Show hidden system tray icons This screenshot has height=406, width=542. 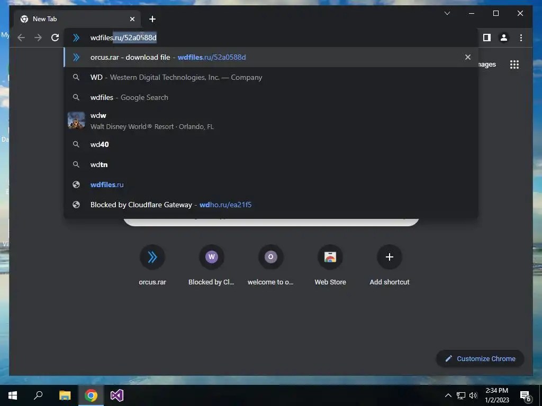[x=448, y=395]
